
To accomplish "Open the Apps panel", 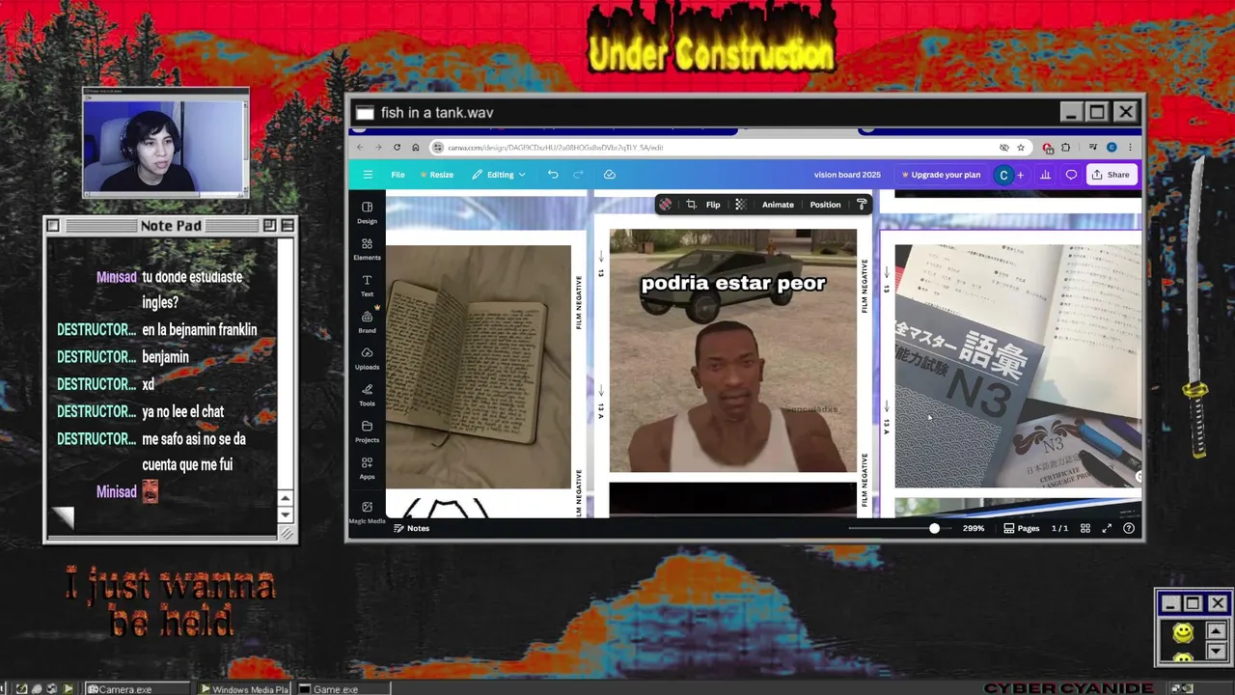I will click(x=367, y=468).
